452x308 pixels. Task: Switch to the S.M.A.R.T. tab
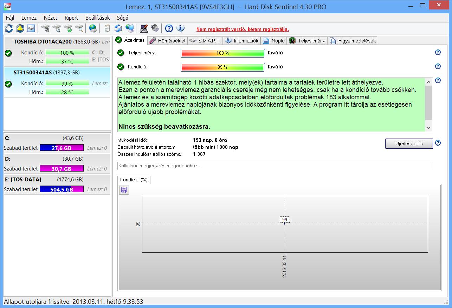[x=205, y=41]
